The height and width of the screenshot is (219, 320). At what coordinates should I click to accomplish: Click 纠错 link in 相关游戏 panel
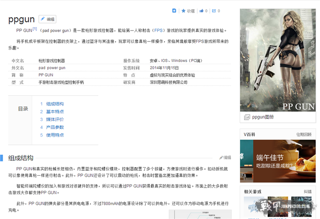(x=307, y=192)
